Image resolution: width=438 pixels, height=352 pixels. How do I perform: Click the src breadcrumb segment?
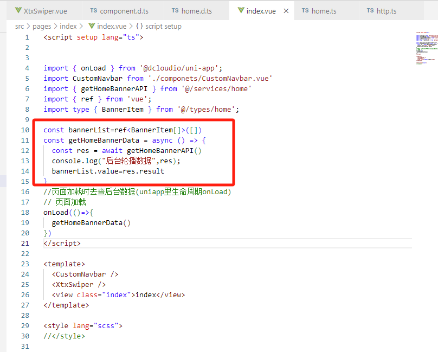point(20,26)
